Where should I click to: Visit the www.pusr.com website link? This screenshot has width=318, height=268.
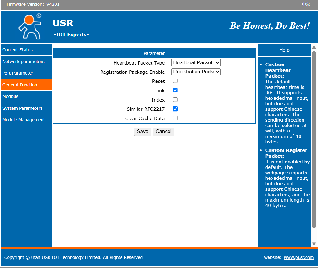coord(299,257)
